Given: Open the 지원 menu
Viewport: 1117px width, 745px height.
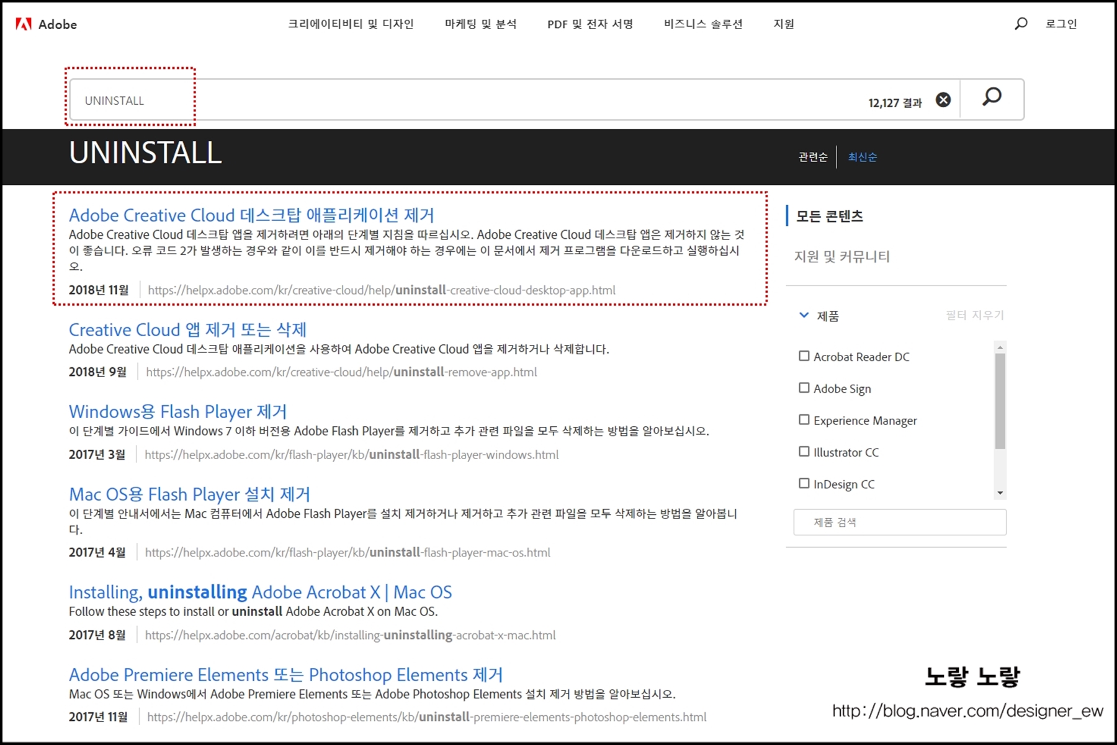Looking at the screenshot, I should click(784, 24).
